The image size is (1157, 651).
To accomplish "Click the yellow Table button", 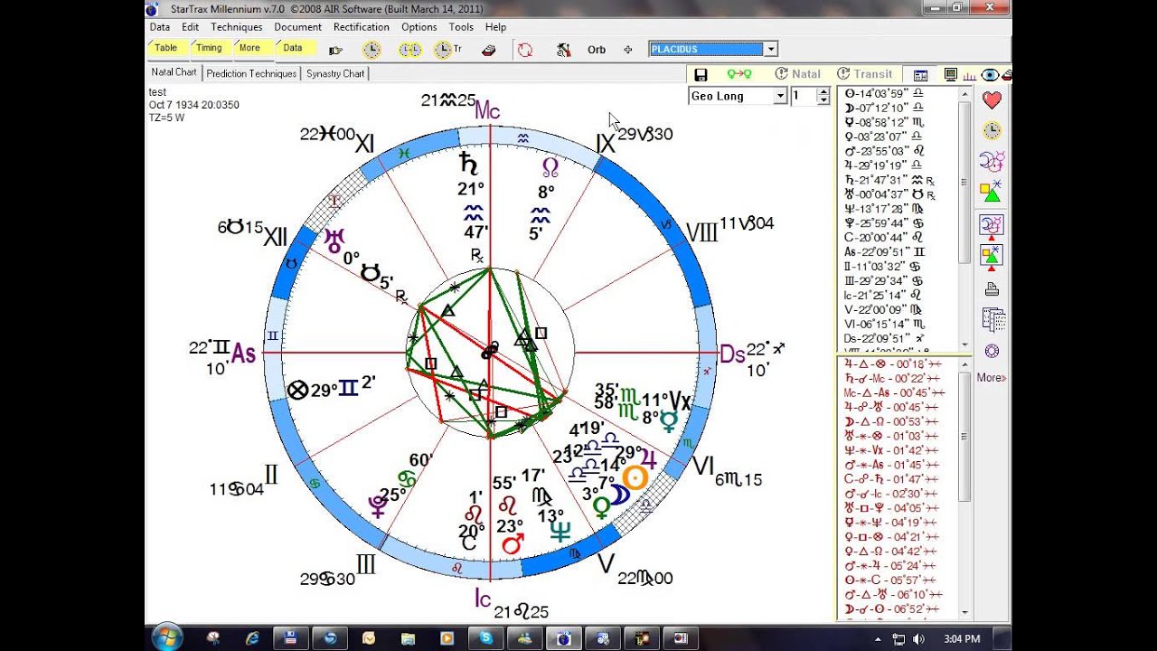I will (x=166, y=48).
